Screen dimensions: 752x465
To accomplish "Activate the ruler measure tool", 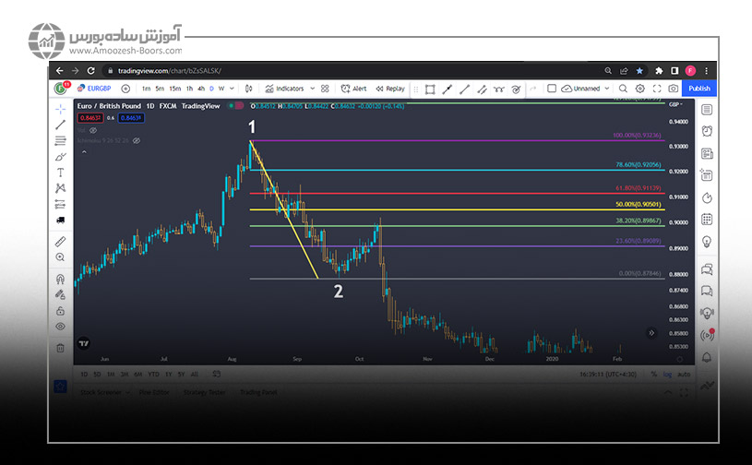I will pyautogui.click(x=60, y=242).
